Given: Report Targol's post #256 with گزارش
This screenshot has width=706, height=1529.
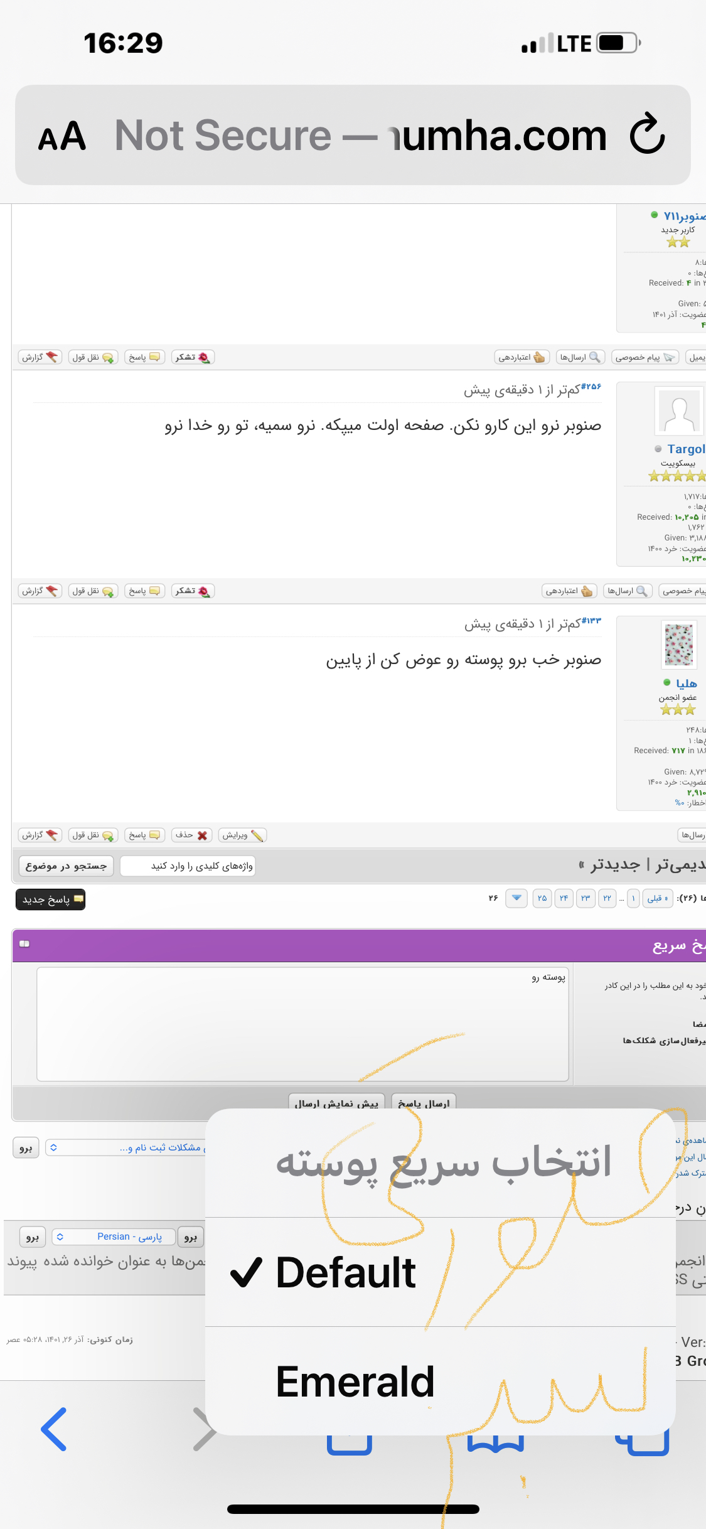Looking at the screenshot, I should 40,591.
